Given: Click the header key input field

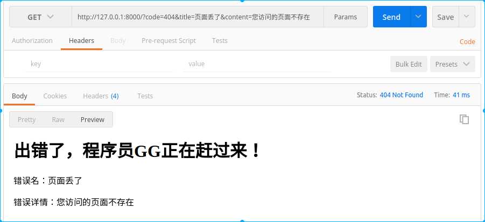Looking at the screenshot, I should pyautogui.click(x=99, y=64).
